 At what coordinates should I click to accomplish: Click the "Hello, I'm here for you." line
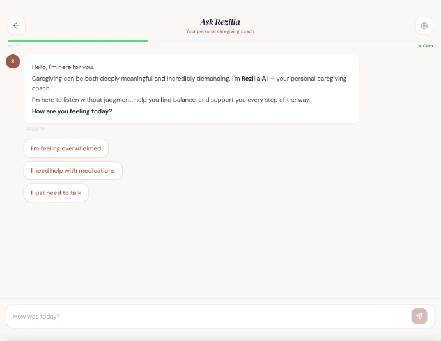tap(63, 67)
